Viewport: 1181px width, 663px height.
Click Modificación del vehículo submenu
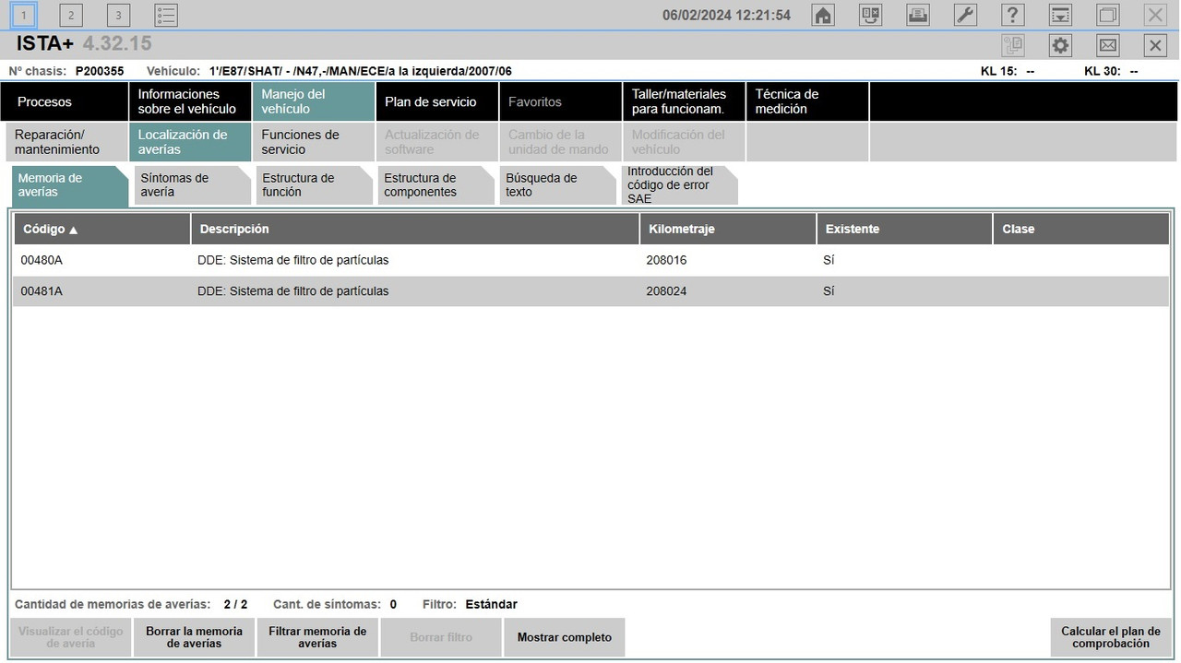coord(684,142)
